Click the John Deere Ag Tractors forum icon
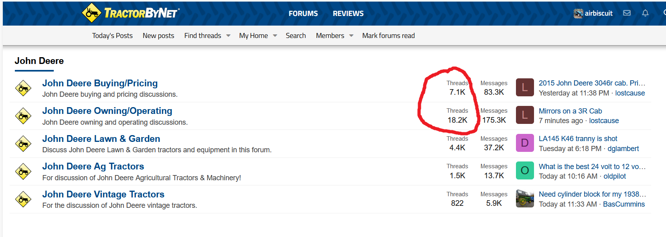 coord(23,171)
